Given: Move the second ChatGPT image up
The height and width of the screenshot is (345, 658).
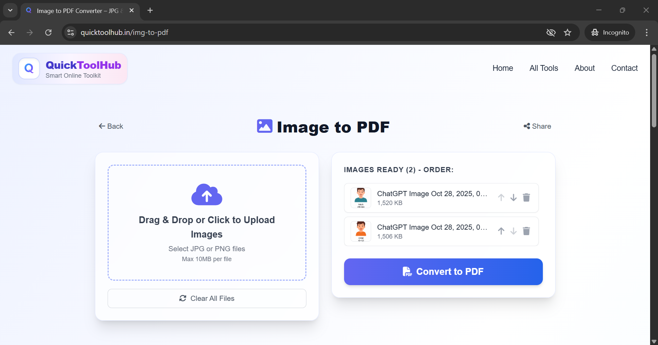Looking at the screenshot, I should (x=501, y=231).
